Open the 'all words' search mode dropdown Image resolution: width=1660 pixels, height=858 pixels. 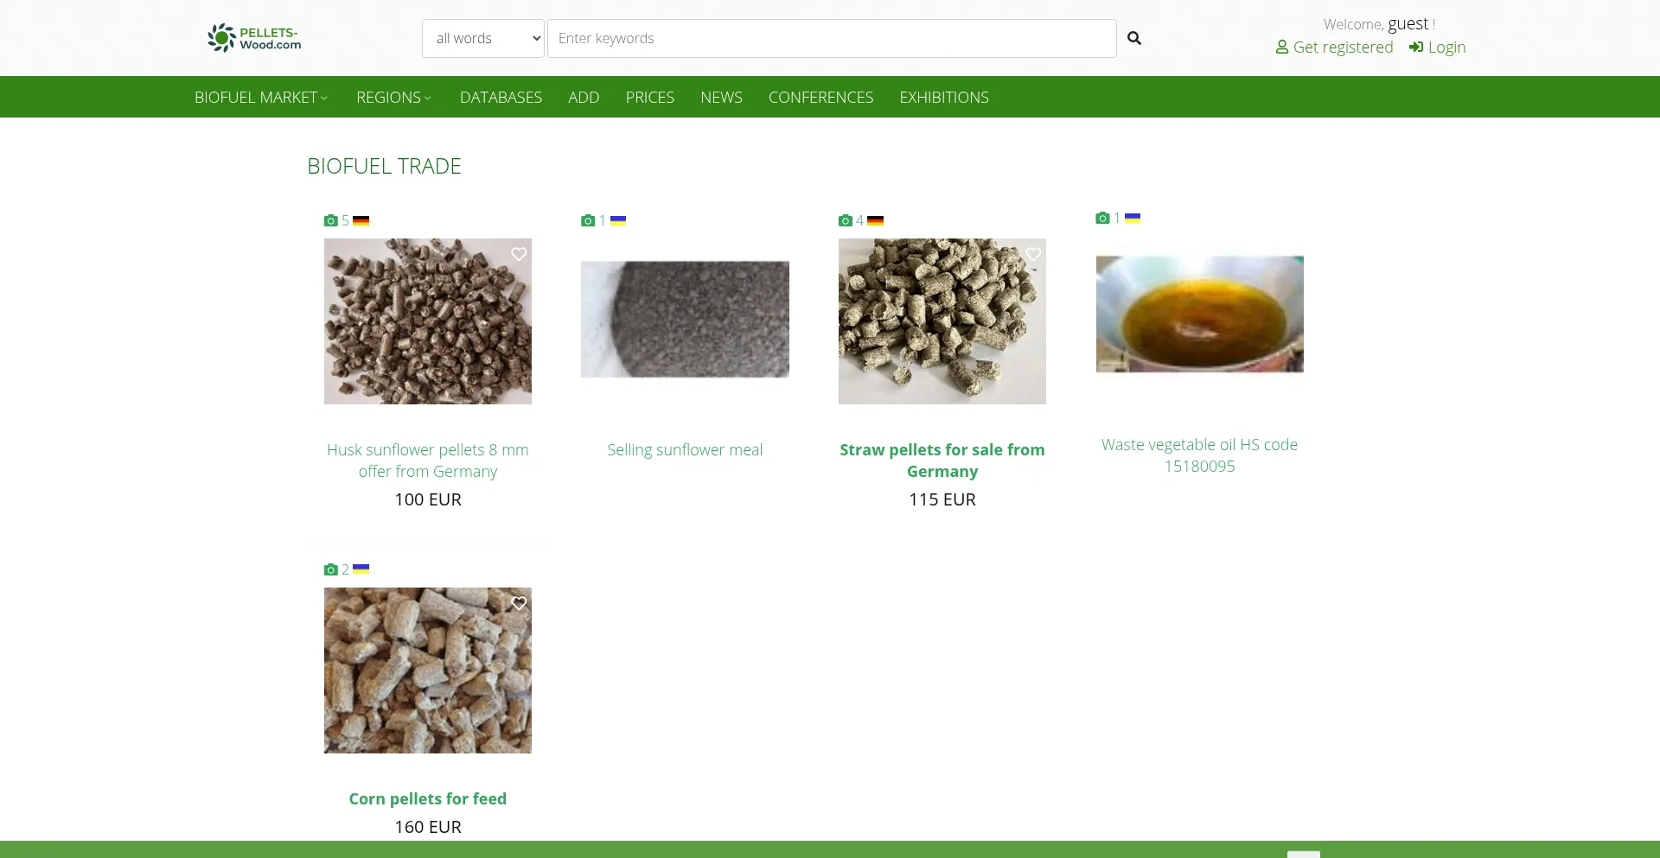coord(483,39)
